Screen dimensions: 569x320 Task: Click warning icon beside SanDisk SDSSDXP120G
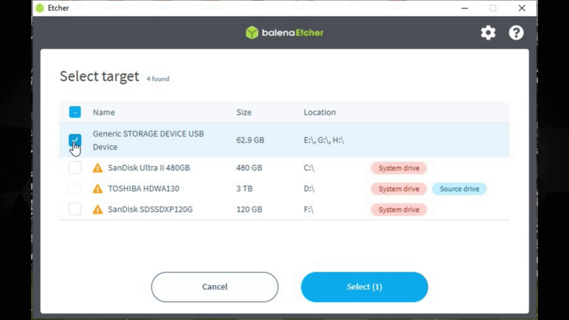pos(98,209)
